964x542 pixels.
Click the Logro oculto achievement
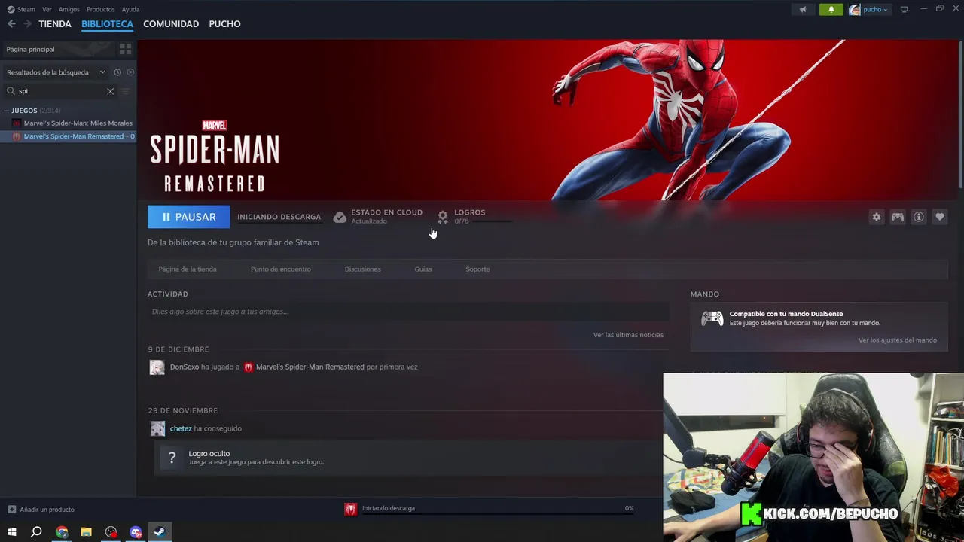coord(407,458)
